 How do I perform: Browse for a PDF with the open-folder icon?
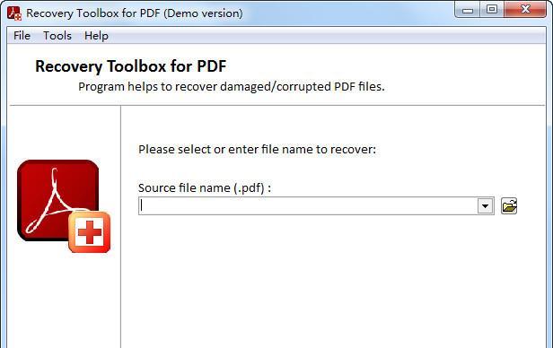[x=509, y=206]
